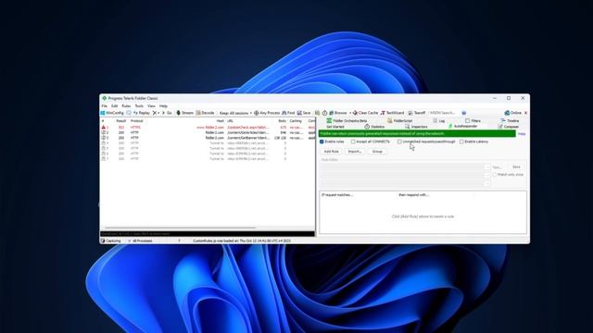Open Keep: All sessions dropdown
The height and width of the screenshot is (333, 593).
pos(235,113)
